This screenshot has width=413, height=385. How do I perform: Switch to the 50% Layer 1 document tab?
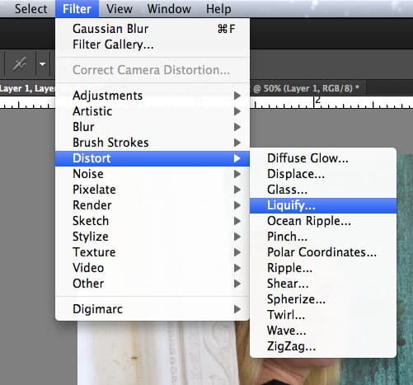tap(306, 88)
